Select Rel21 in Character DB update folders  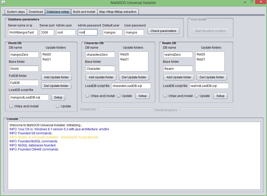133,59
